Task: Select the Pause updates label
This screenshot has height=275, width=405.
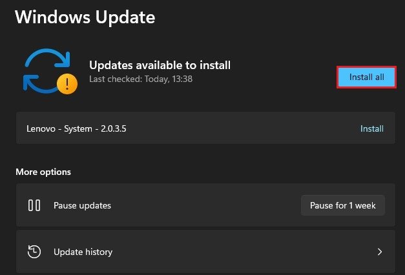Action: (82, 206)
